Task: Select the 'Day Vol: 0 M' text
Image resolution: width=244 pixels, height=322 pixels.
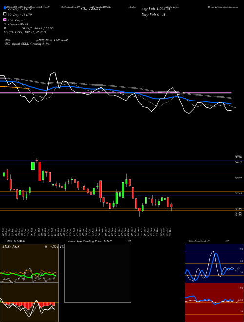Action: tap(153, 14)
